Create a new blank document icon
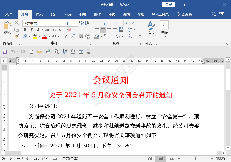The image size is (231, 162). point(31,52)
